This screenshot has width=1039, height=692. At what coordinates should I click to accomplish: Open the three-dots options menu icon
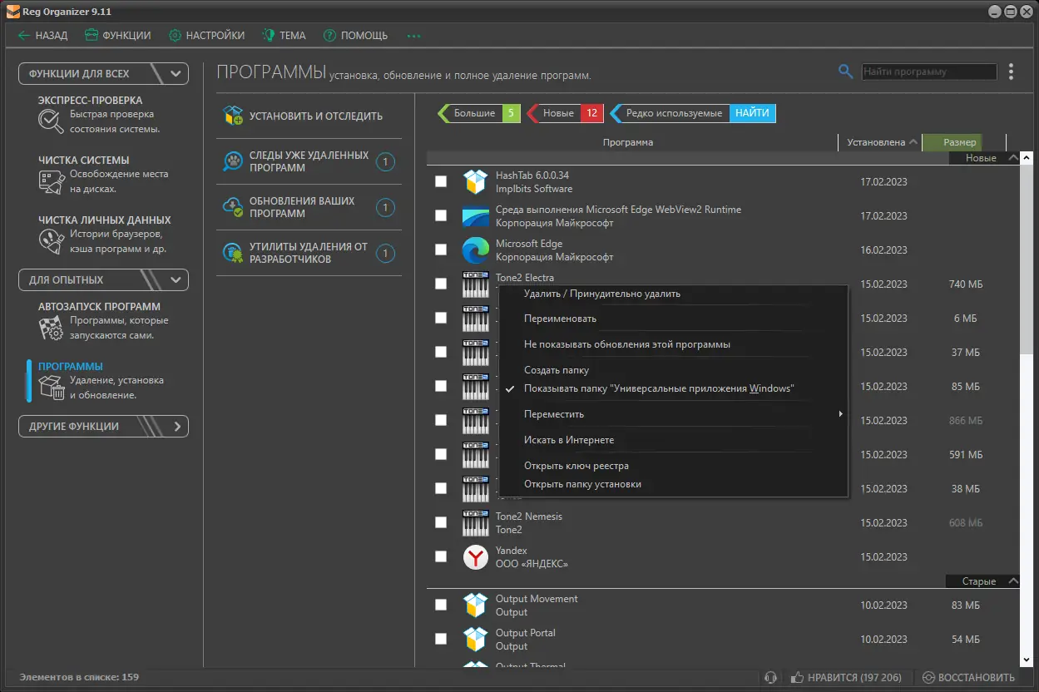point(1011,72)
